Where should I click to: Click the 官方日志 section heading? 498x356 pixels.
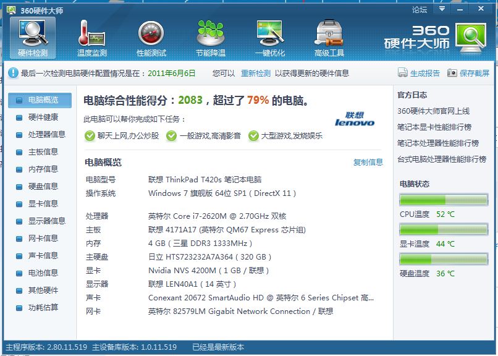412,95
